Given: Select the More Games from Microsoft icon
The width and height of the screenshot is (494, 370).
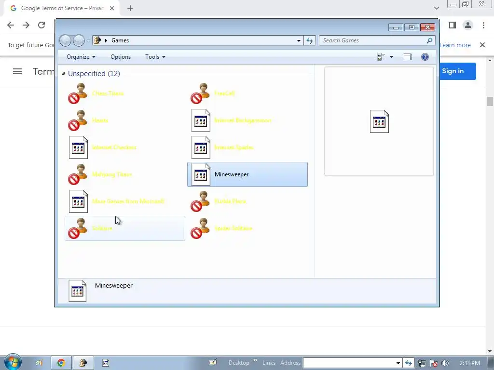Looking at the screenshot, I should (78, 201).
